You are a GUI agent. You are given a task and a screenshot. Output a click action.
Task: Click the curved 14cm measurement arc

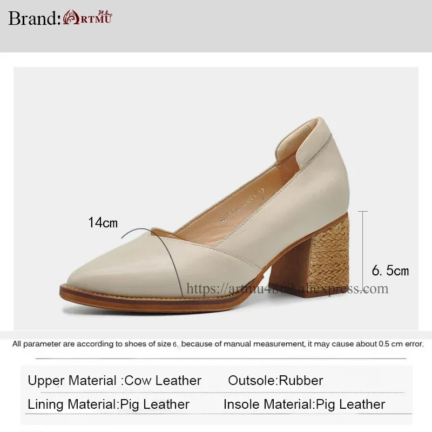click(x=154, y=259)
